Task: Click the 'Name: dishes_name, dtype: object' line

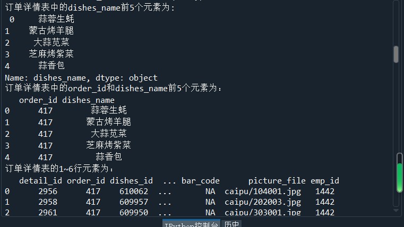Action: [x=81, y=77]
